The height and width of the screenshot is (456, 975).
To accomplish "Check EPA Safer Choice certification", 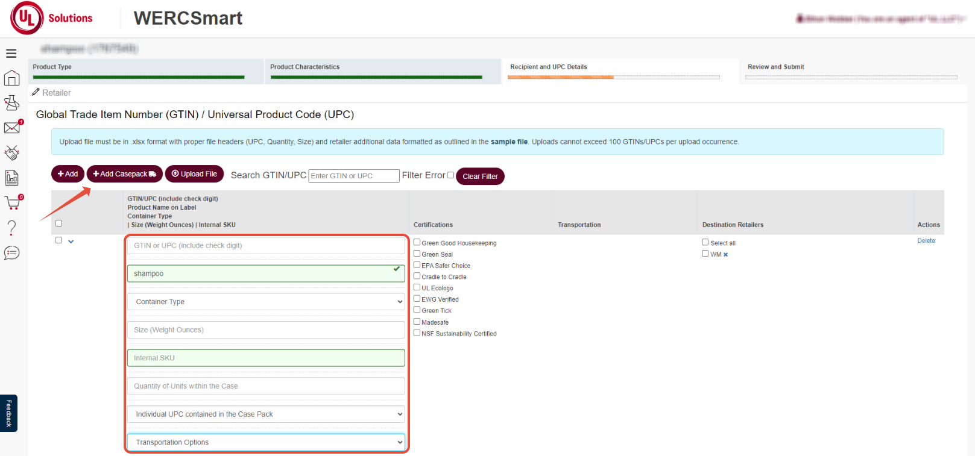I will point(417,264).
